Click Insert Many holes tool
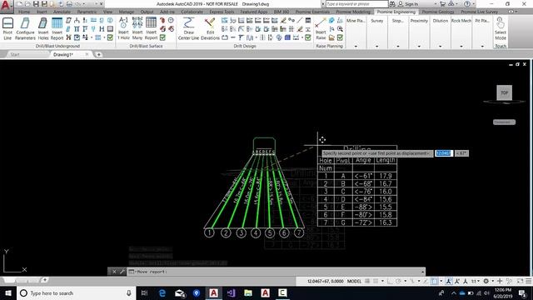This screenshot has height=300, width=533. pos(137,29)
